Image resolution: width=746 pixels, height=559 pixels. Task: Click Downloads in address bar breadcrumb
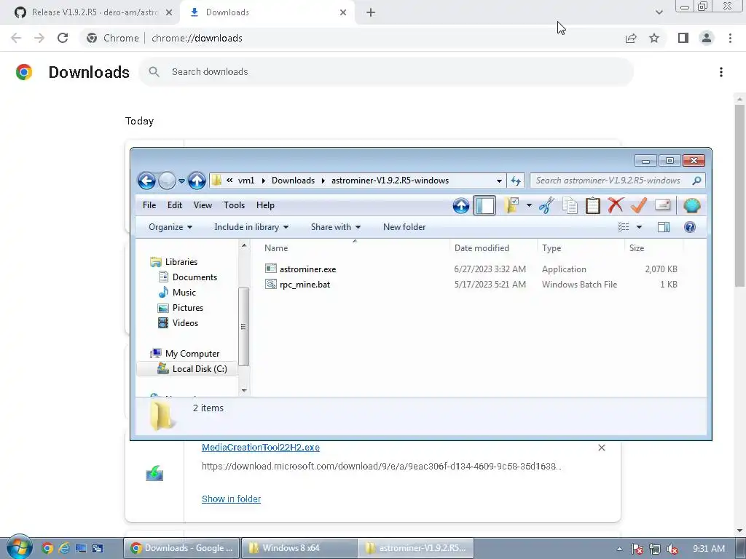[293, 181]
